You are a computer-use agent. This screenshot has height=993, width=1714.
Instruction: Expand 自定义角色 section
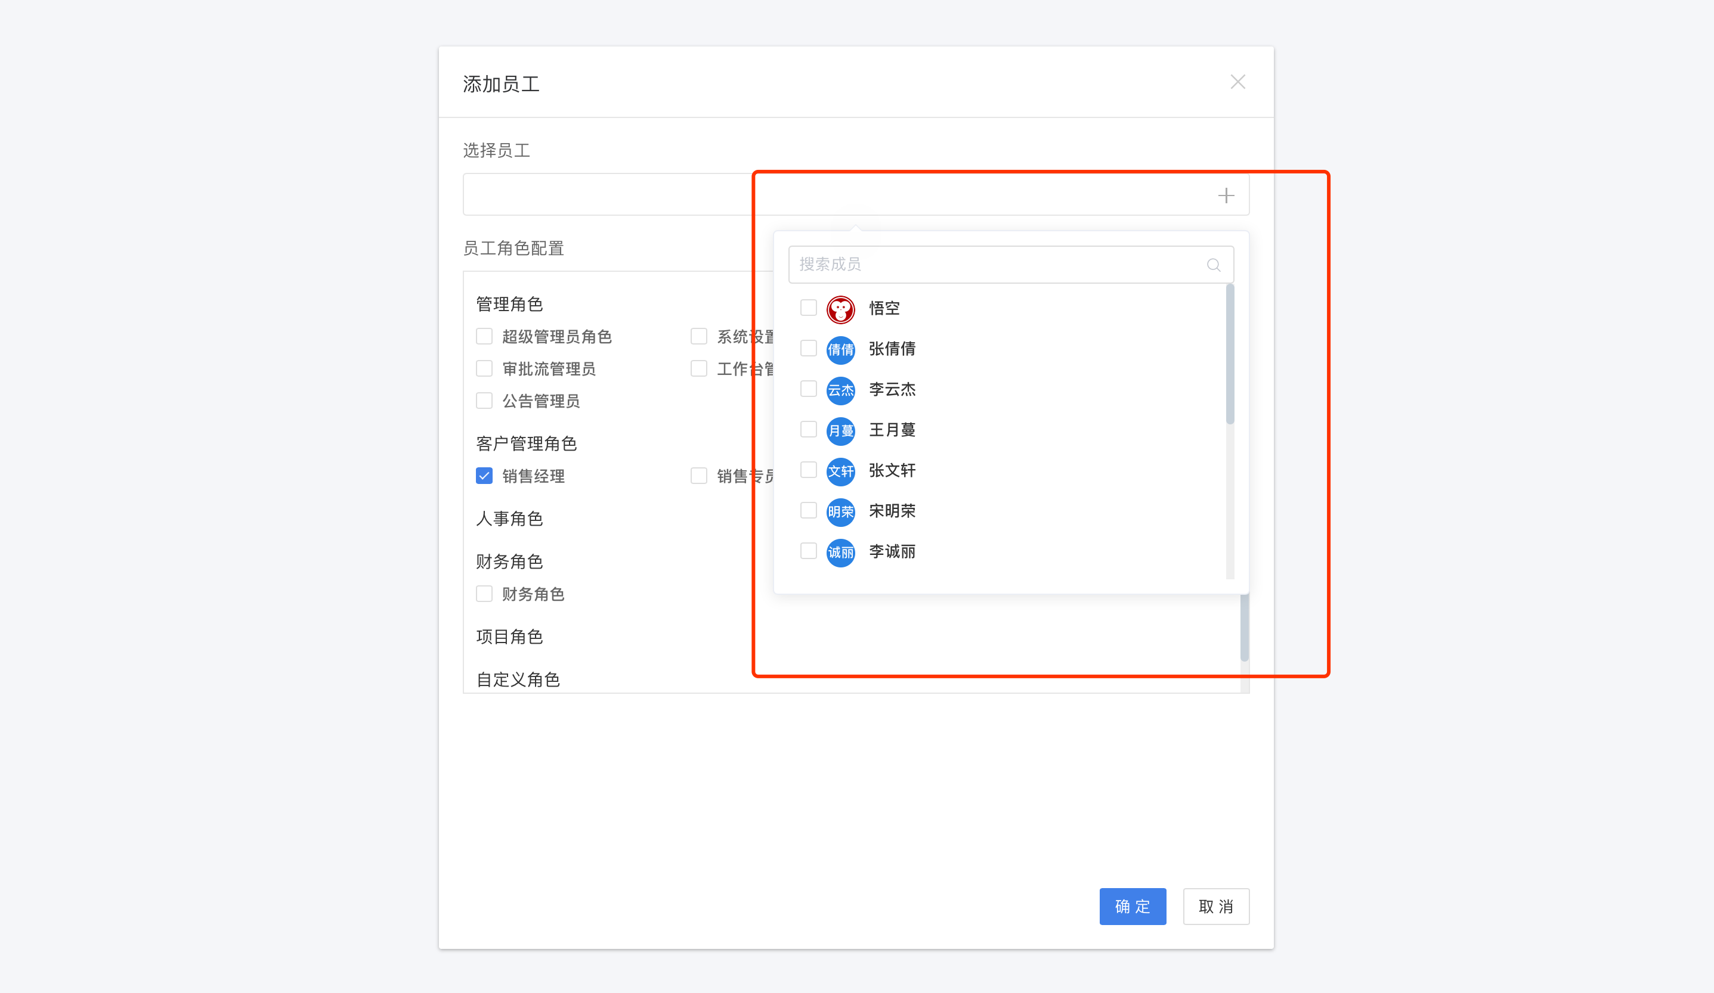[517, 679]
